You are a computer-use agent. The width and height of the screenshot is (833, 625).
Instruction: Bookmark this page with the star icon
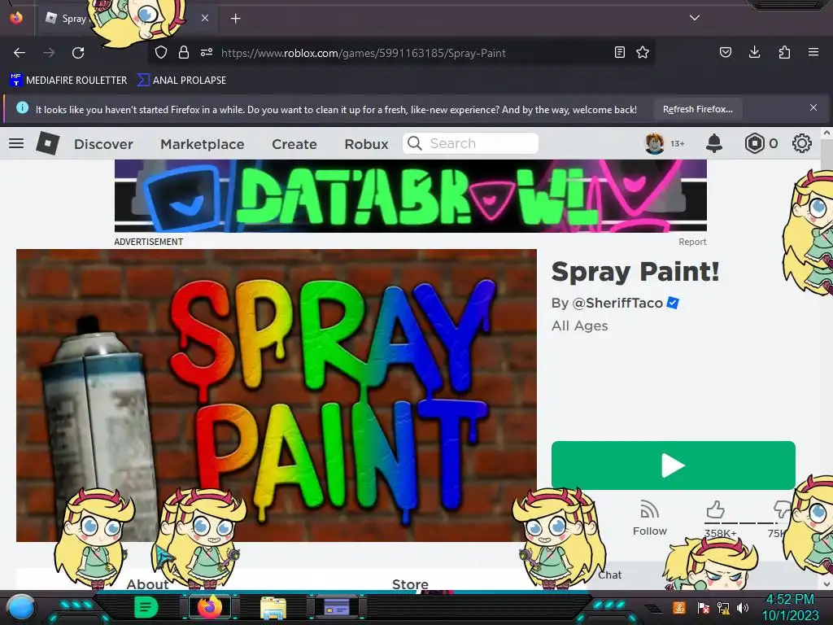pos(643,52)
